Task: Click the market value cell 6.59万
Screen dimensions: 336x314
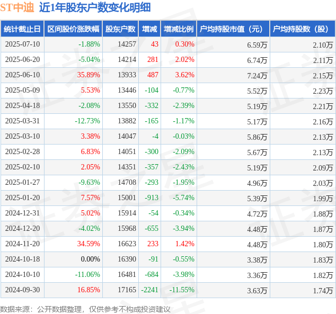Action: [257, 45]
